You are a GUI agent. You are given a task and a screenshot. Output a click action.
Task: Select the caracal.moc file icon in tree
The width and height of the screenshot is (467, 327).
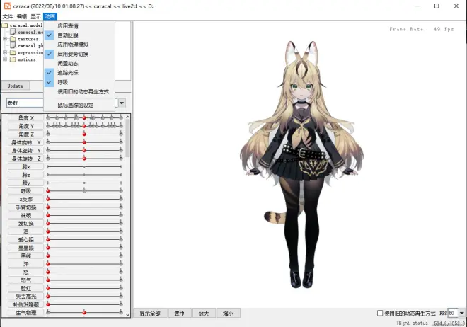click(13, 32)
